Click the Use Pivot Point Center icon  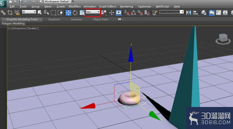104,13
